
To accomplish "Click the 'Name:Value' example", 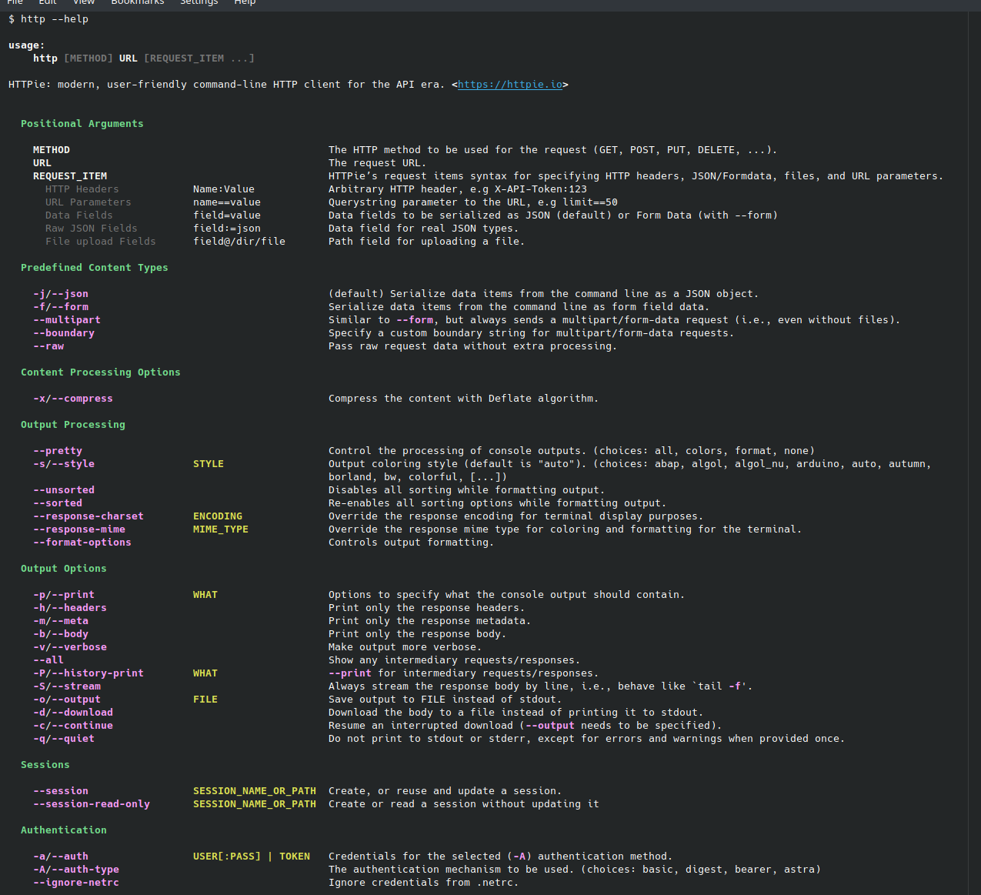I will [x=224, y=189].
